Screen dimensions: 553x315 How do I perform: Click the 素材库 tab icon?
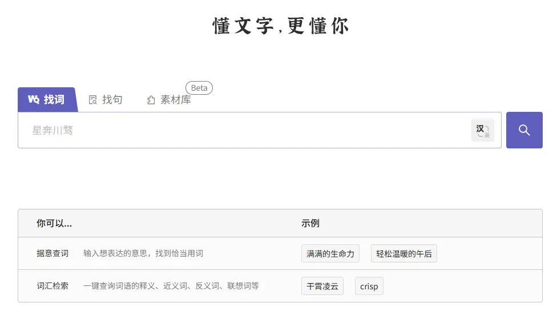tap(151, 100)
